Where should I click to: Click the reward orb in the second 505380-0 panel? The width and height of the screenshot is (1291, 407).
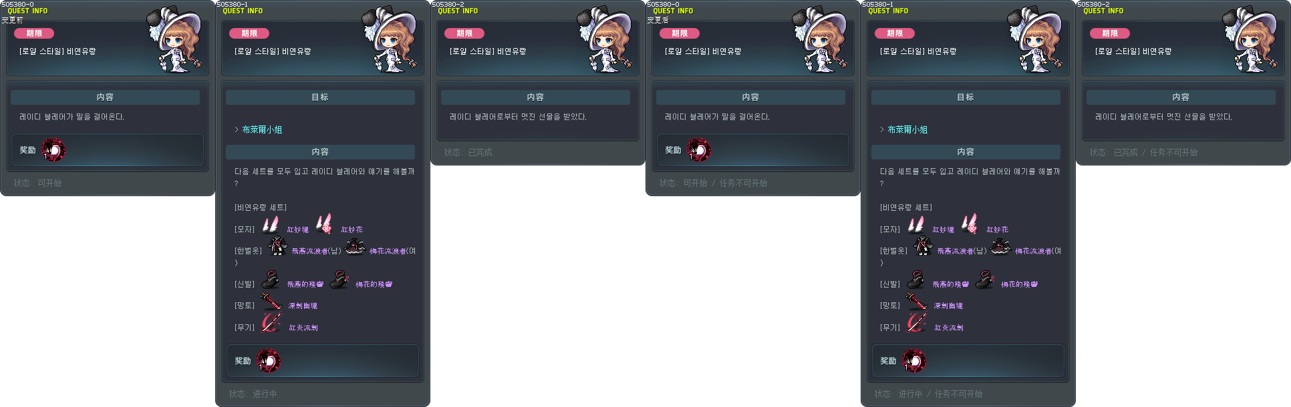[699, 150]
